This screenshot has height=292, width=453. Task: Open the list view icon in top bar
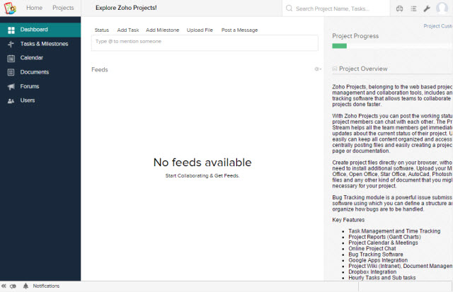[413, 8]
